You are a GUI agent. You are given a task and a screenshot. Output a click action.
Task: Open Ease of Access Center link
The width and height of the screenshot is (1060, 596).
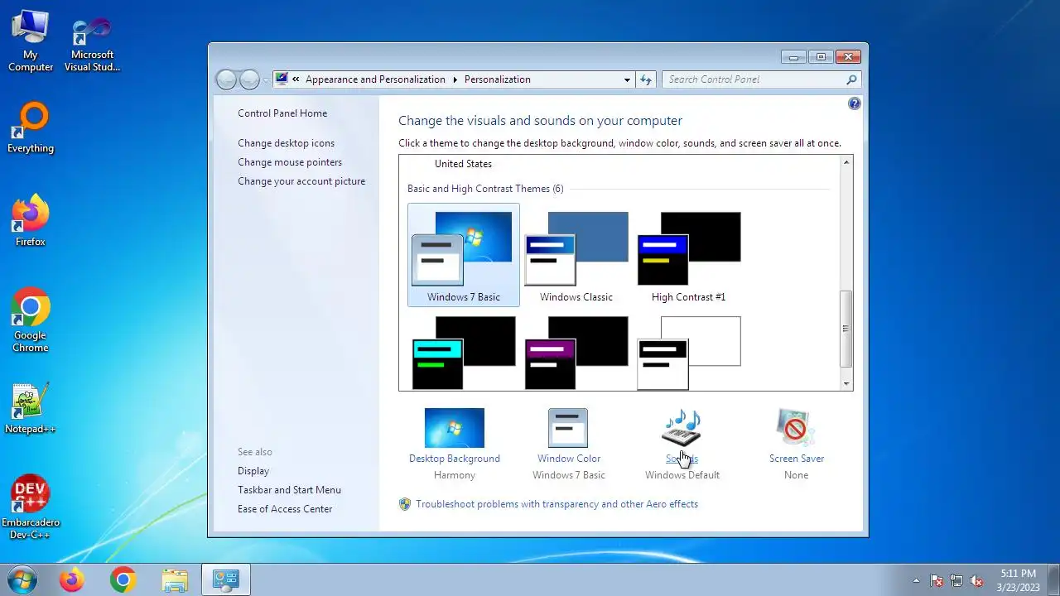[x=285, y=509]
